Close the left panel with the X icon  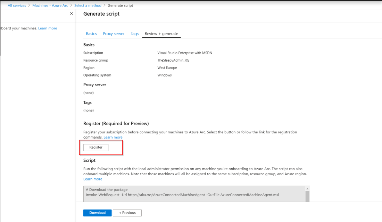click(72, 14)
